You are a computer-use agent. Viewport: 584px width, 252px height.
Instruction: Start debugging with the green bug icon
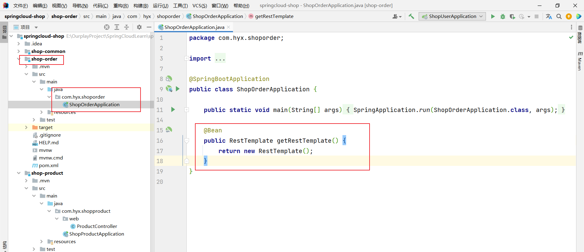503,16
